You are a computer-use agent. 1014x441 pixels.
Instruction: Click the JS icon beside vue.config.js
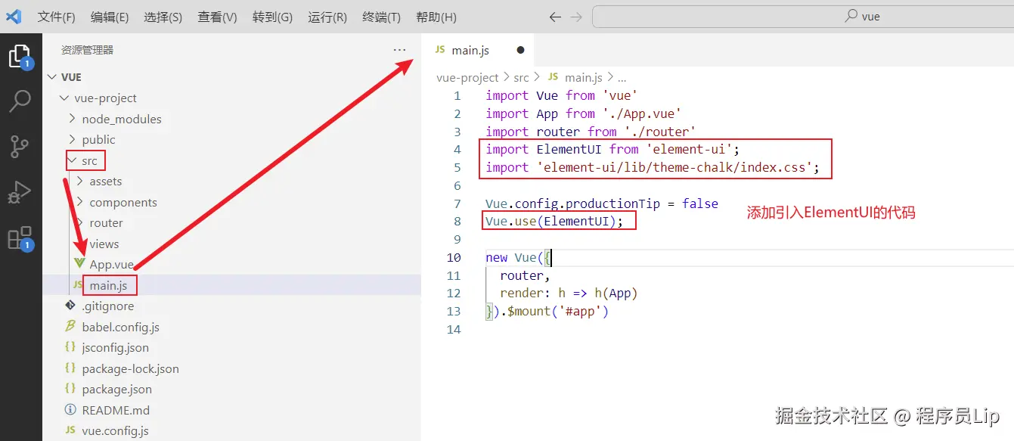click(x=70, y=430)
